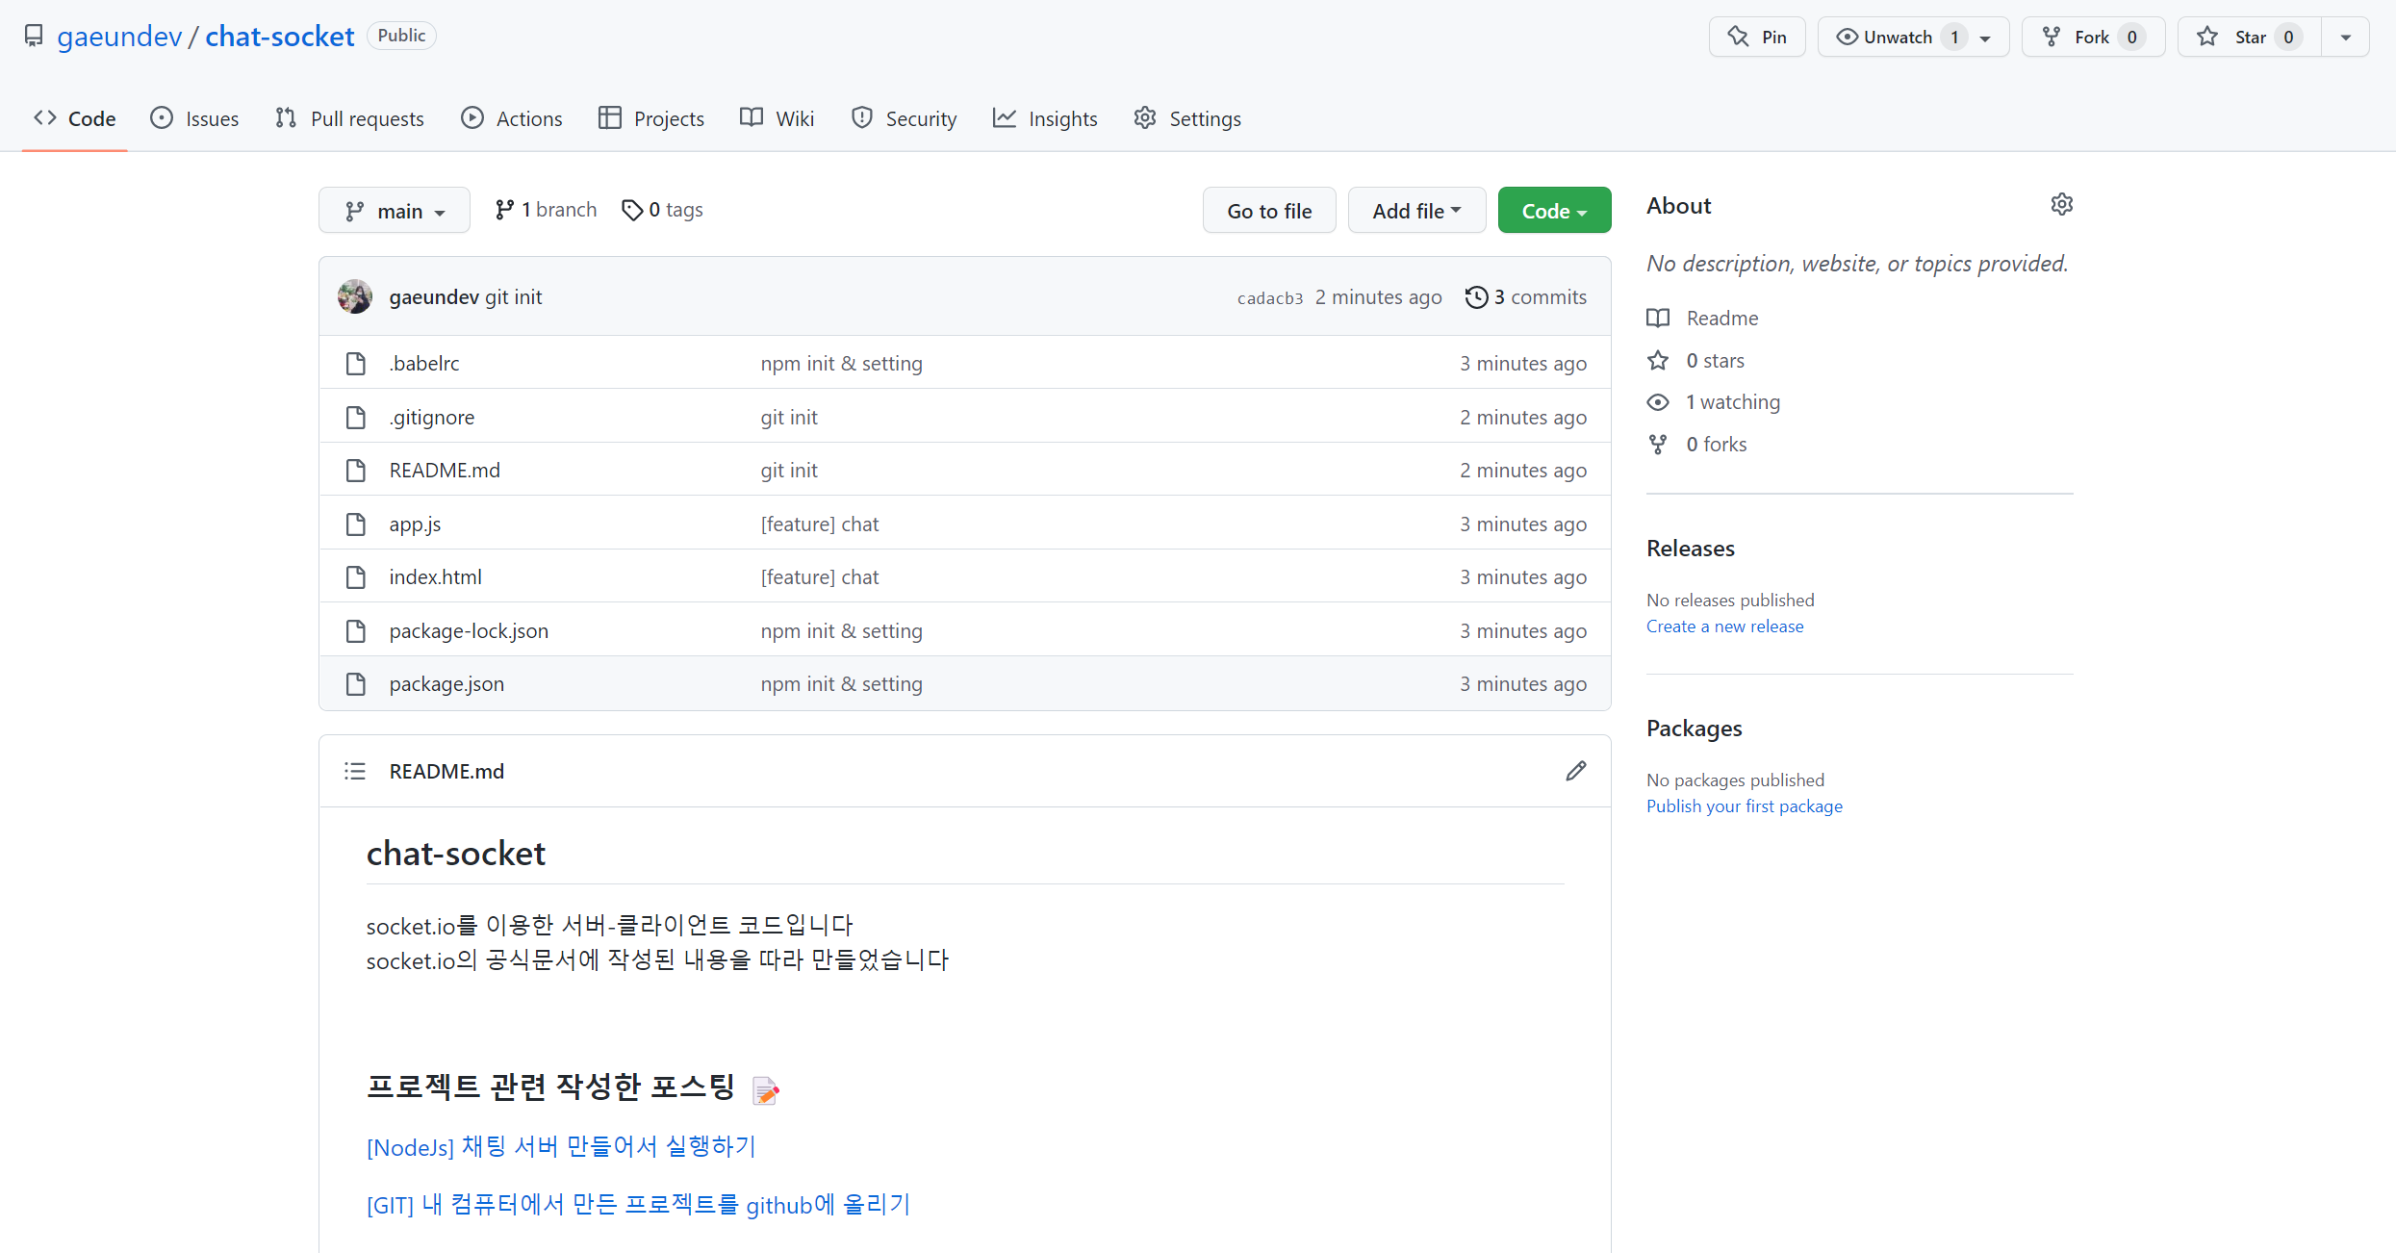Click the branch icon beside 1 branch
The image size is (2396, 1253).
pyautogui.click(x=504, y=210)
